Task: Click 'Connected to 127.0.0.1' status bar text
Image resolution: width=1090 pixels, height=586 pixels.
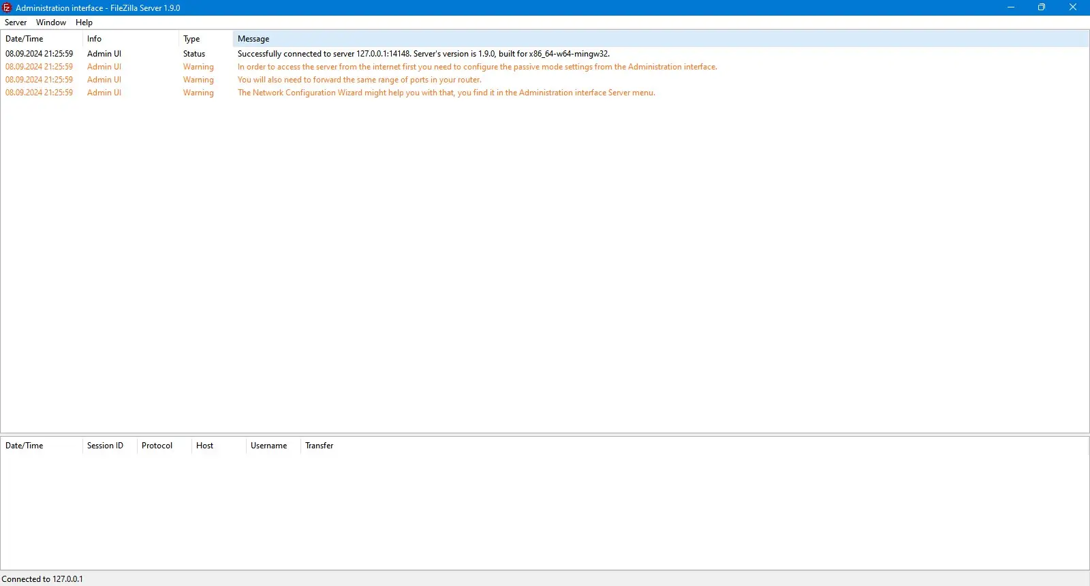Action: coord(42,579)
